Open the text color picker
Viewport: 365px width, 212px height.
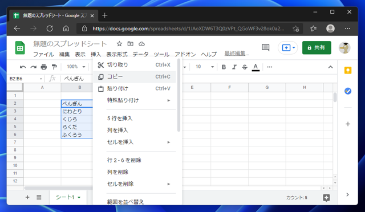[255, 67]
